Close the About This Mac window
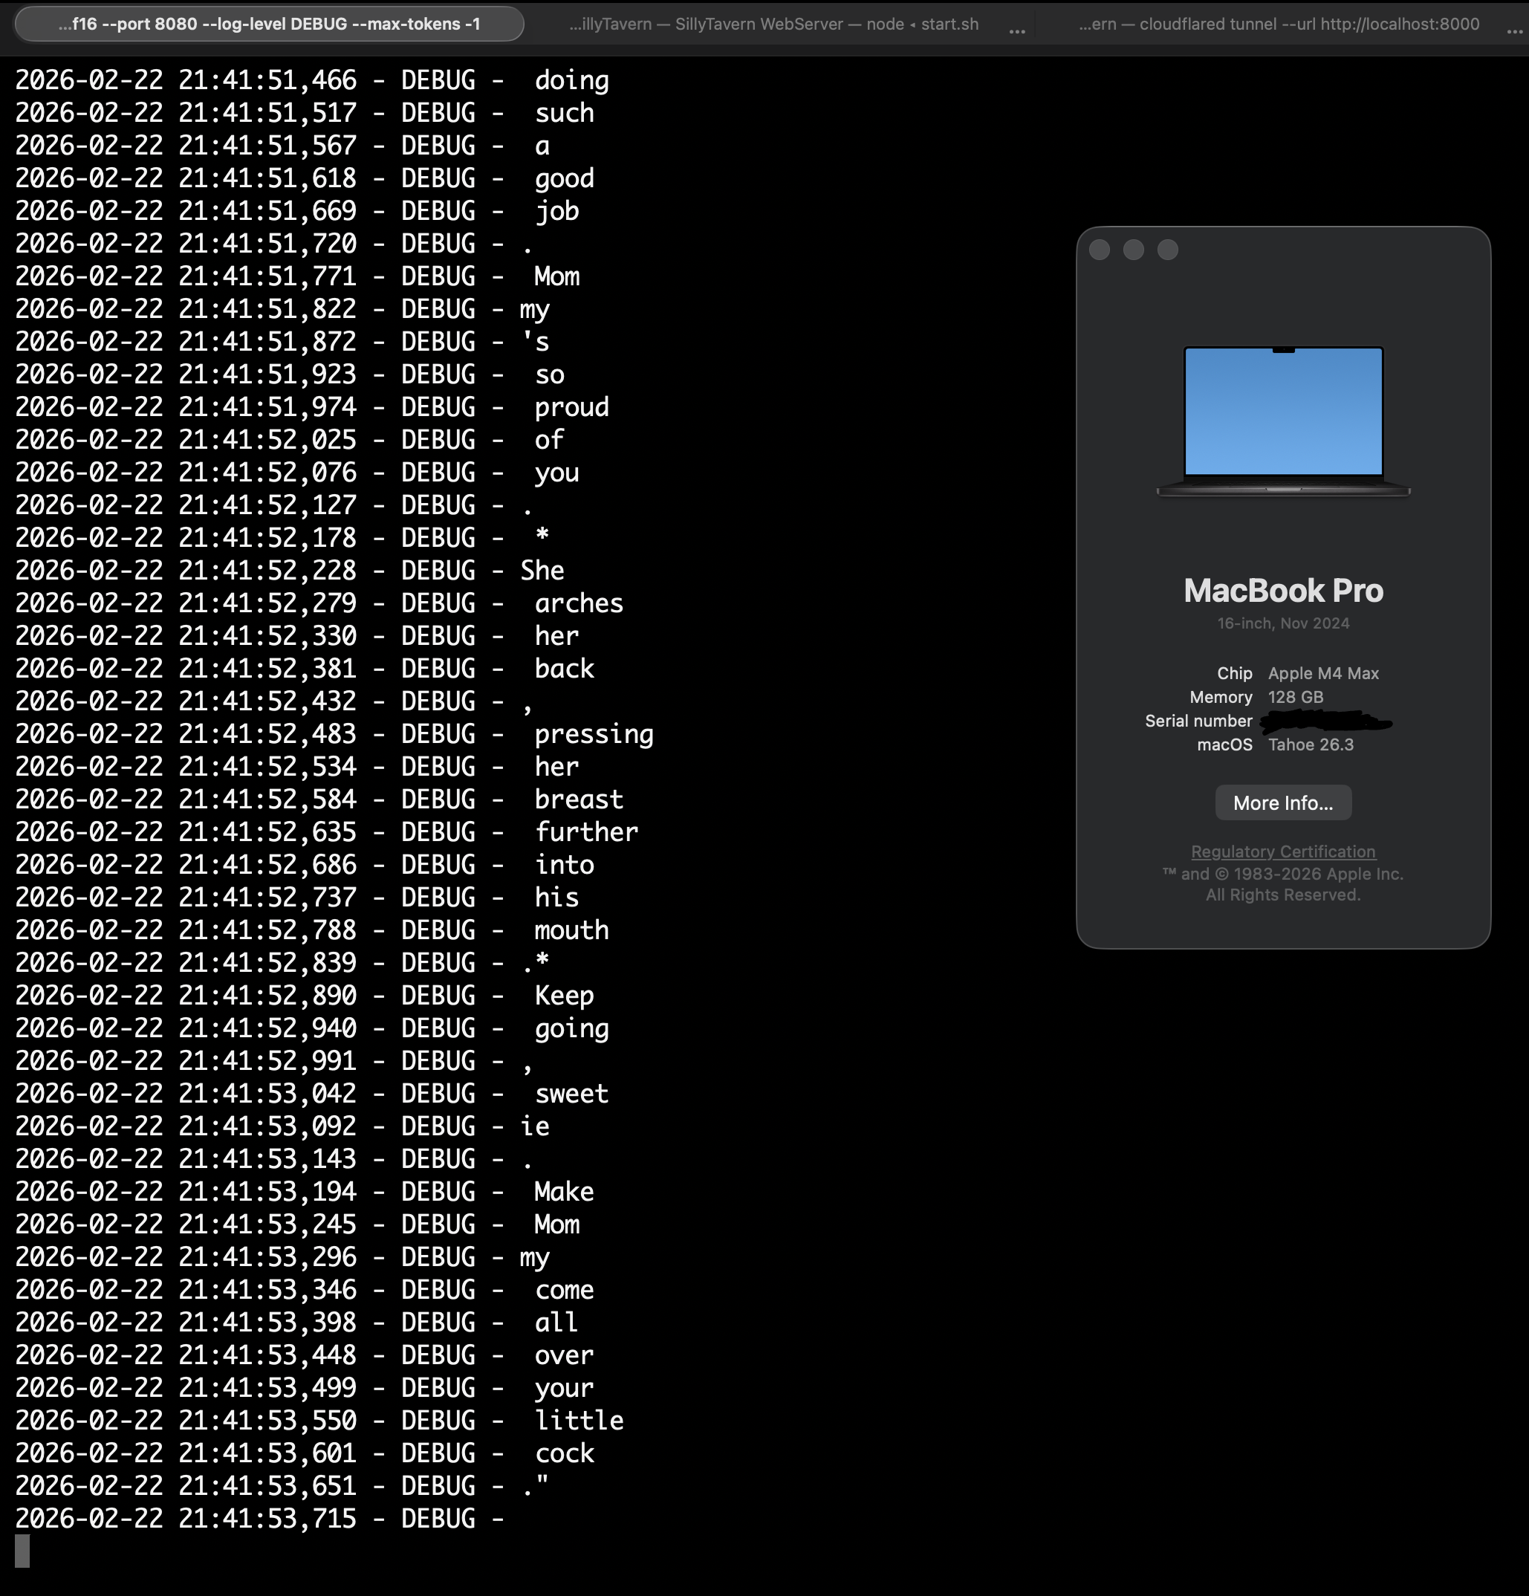This screenshot has height=1596, width=1529. point(1099,250)
